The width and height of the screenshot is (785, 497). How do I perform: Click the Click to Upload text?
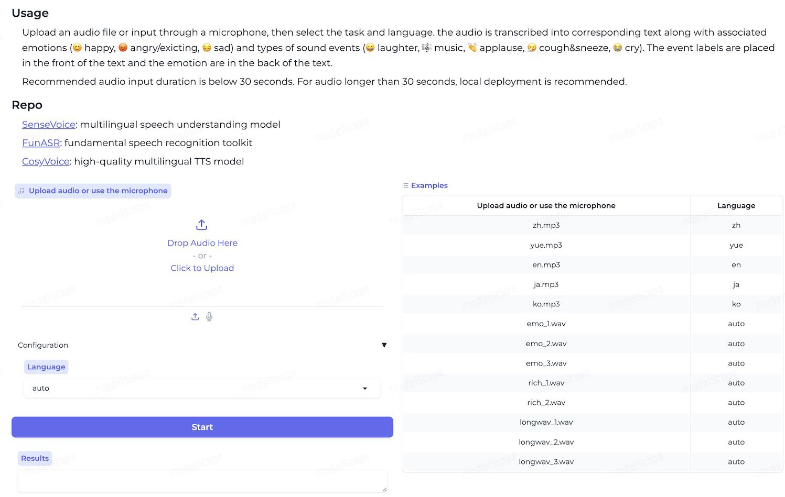pos(202,268)
